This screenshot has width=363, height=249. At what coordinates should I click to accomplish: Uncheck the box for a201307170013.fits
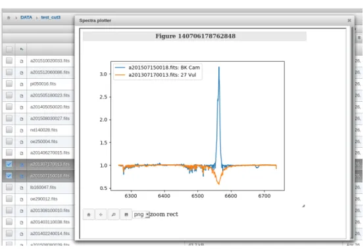pyautogui.click(x=9, y=164)
